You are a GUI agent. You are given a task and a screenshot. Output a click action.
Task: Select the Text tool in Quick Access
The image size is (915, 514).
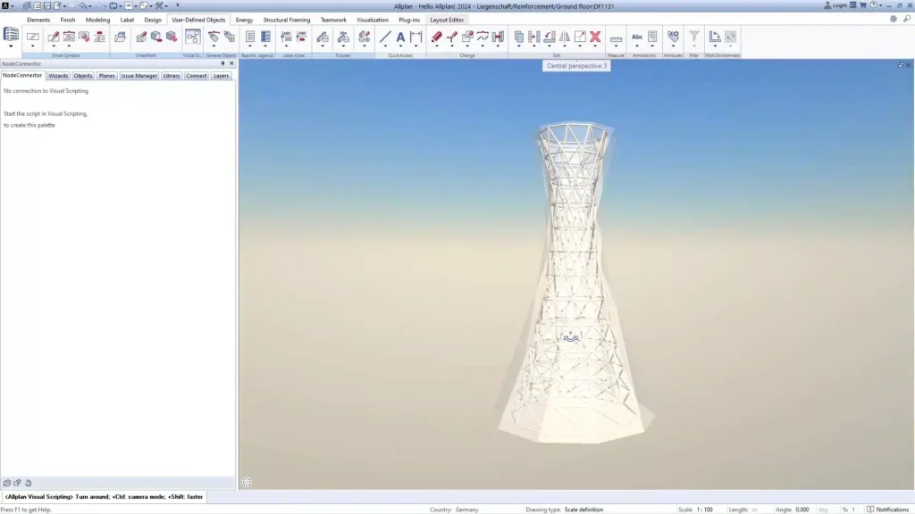(401, 37)
